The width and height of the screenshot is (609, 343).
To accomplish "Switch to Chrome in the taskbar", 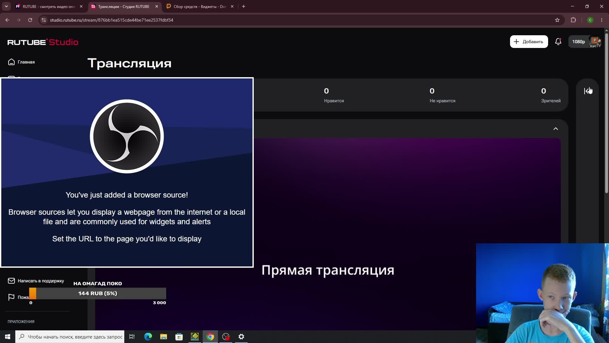I will tap(210, 337).
